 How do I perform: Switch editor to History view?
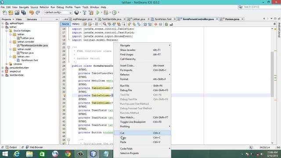pos(76,24)
